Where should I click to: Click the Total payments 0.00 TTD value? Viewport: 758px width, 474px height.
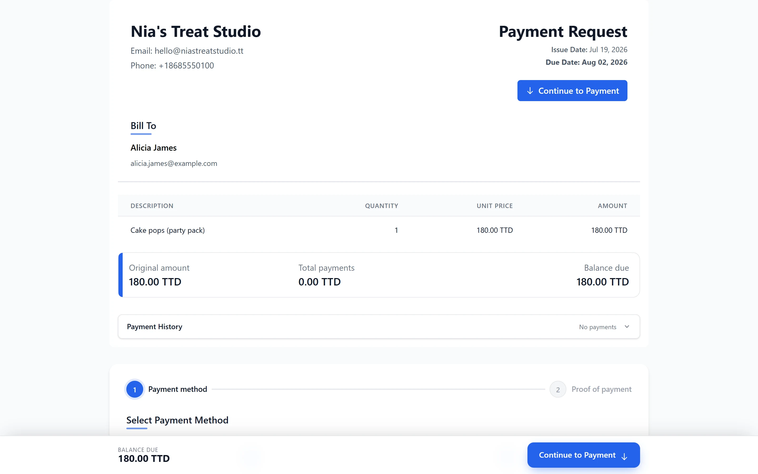click(x=320, y=282)
